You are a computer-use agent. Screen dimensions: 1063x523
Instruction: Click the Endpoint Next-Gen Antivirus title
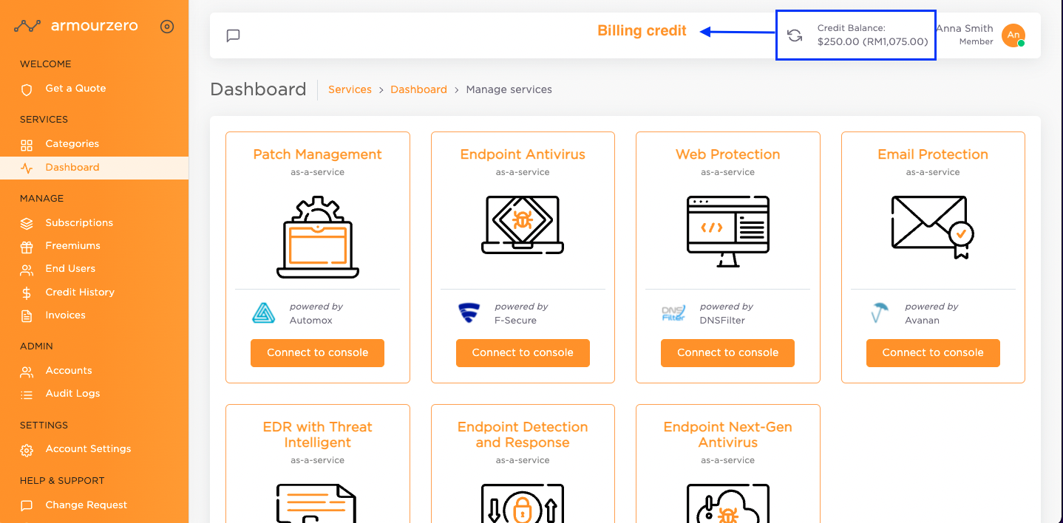tap(728, 435)
